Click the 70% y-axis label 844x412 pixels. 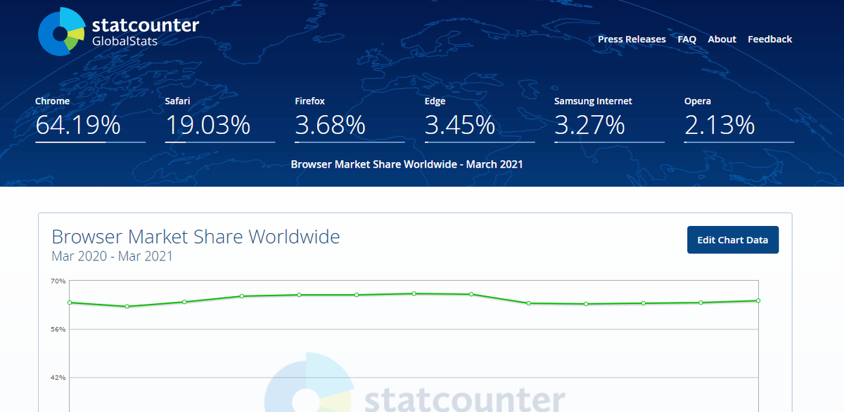58,281
